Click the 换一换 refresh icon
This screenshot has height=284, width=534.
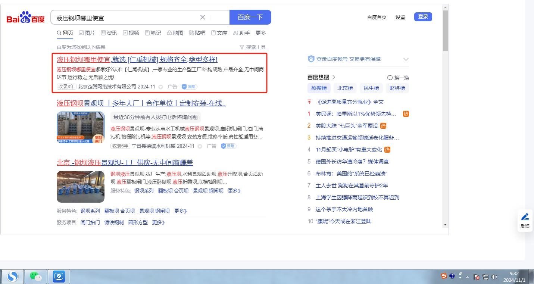coord(390,78)
